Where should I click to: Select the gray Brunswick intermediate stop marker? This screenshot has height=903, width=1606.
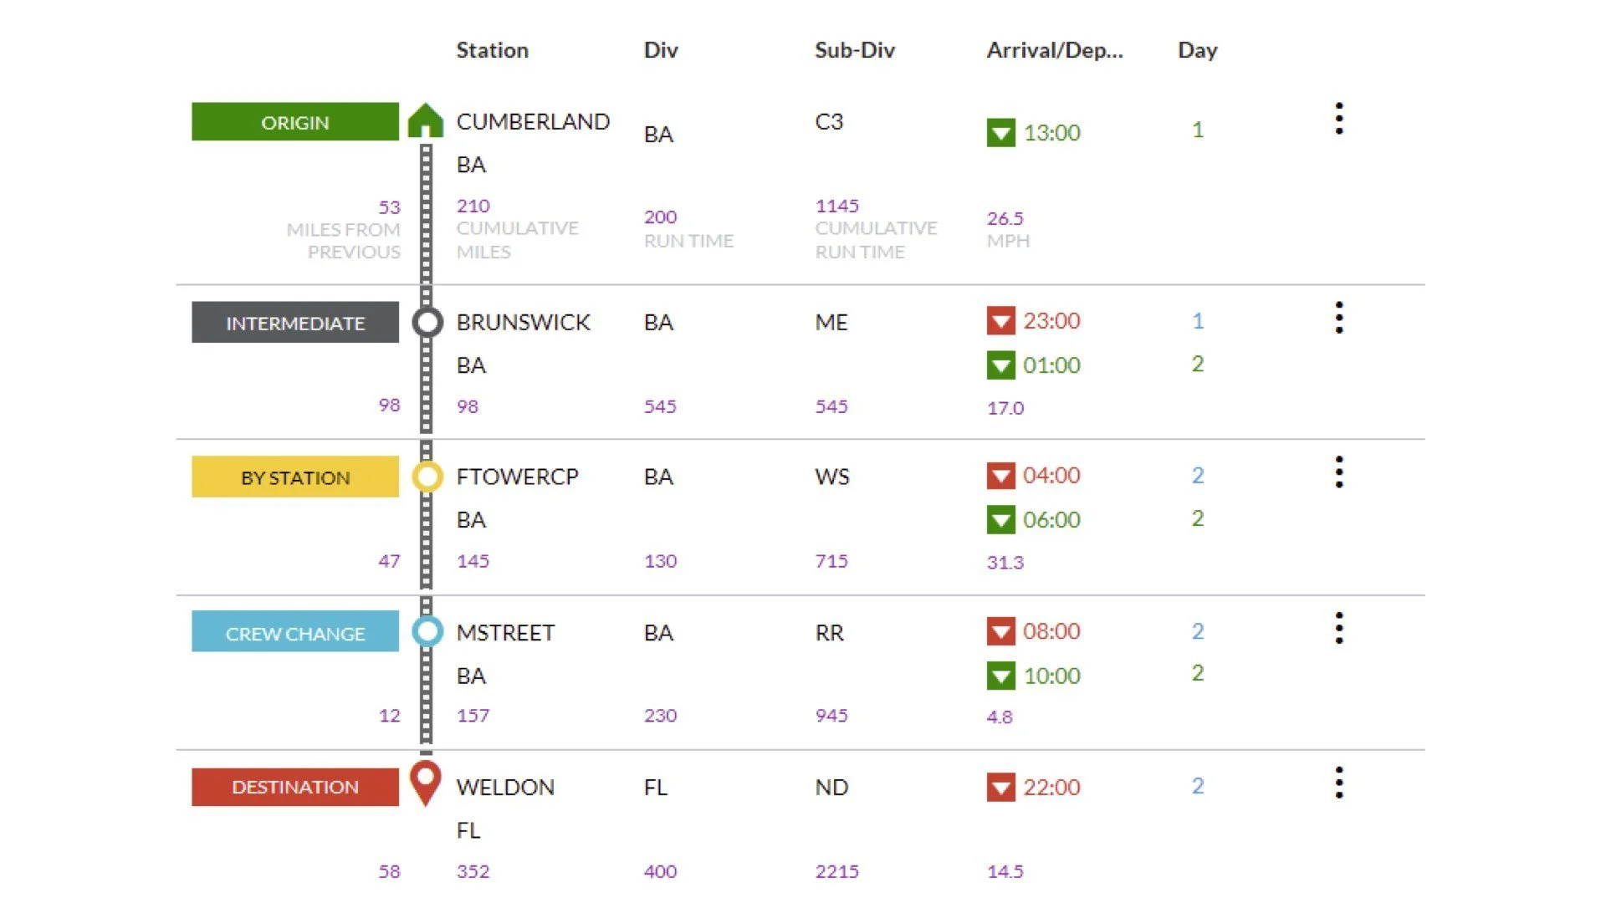coord(427,322)
